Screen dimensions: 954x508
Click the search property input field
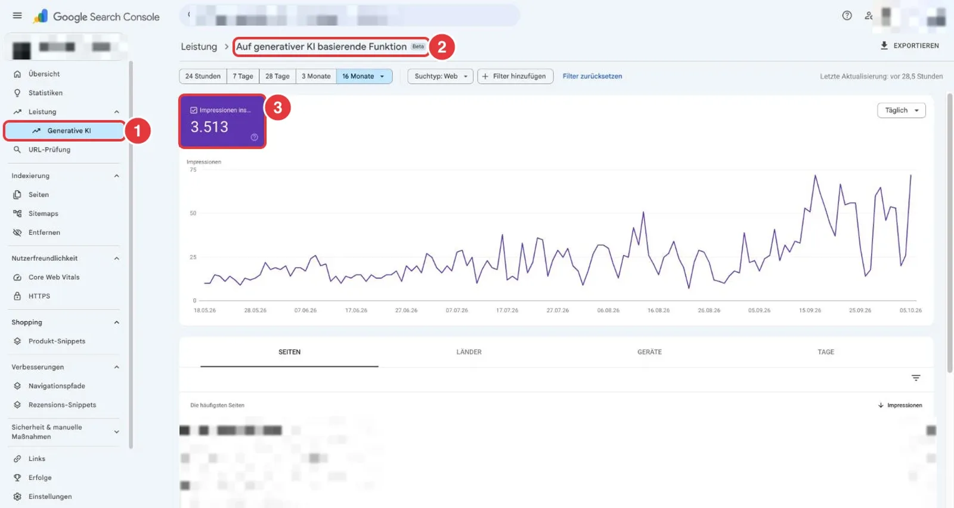click(x=350, y=15)
